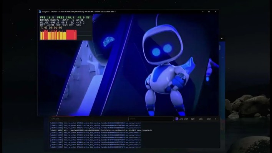Click the 'ALLOC 498.8 MB/S' overlay line
272x153 pixels.
pos(62,23)
